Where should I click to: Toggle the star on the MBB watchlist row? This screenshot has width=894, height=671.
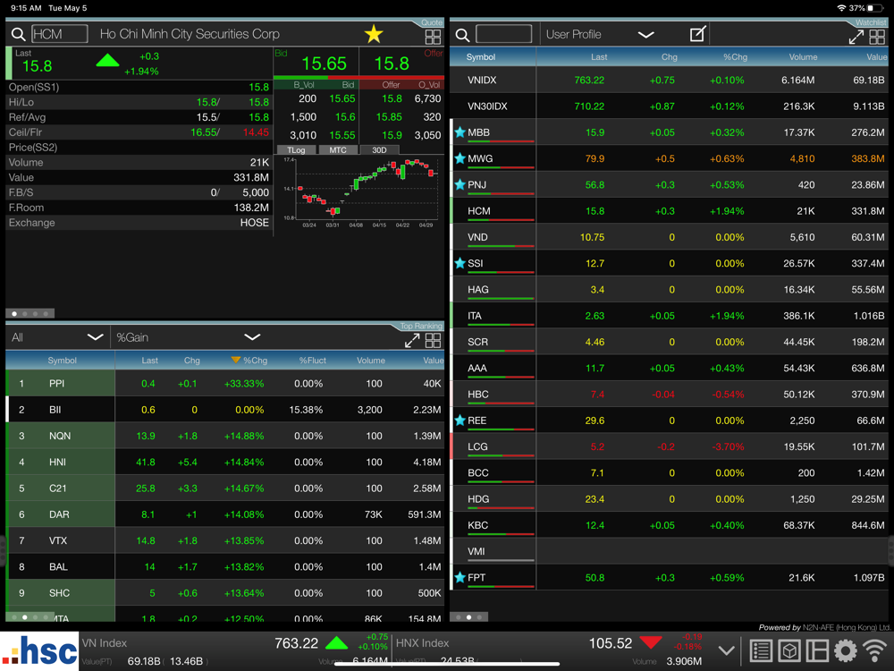click(x=460, y=132)
